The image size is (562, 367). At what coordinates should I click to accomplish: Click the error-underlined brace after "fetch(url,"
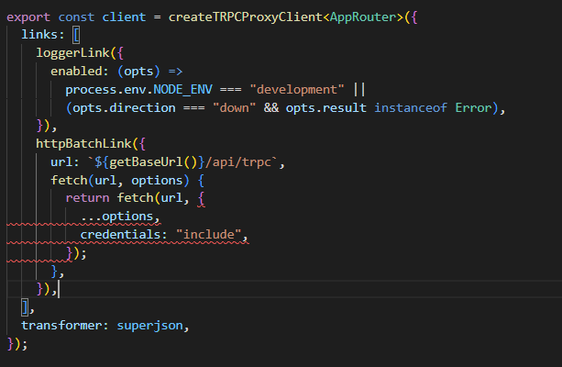(201, 198)
